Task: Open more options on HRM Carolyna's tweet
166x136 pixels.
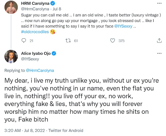Action: click(x=159, y=4)
